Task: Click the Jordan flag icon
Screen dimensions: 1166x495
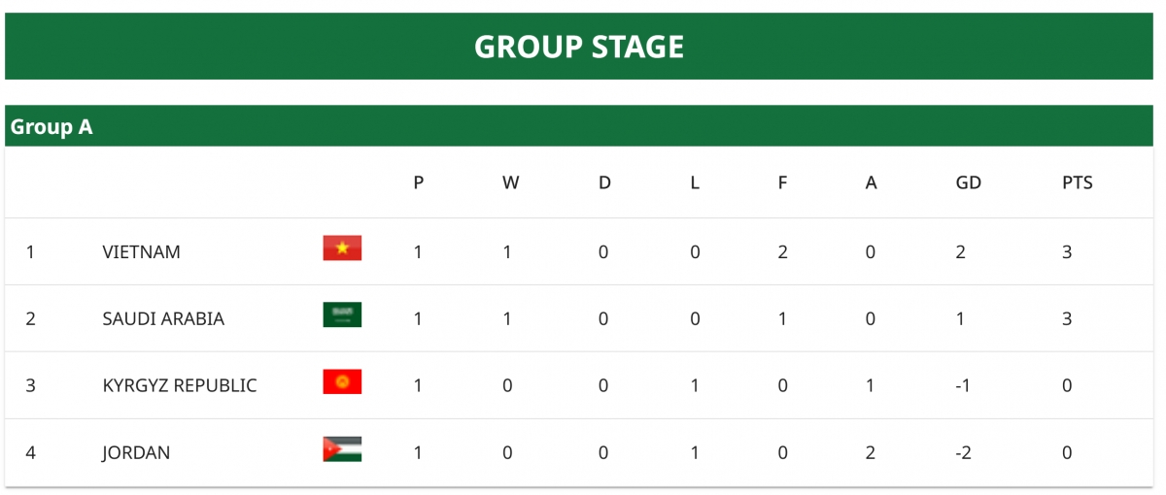Action: 342,448
